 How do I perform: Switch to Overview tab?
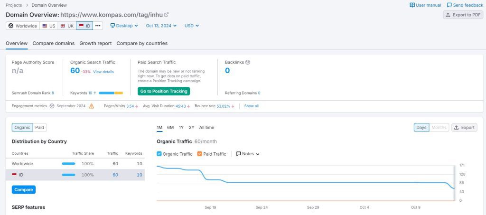click(17, 43)
